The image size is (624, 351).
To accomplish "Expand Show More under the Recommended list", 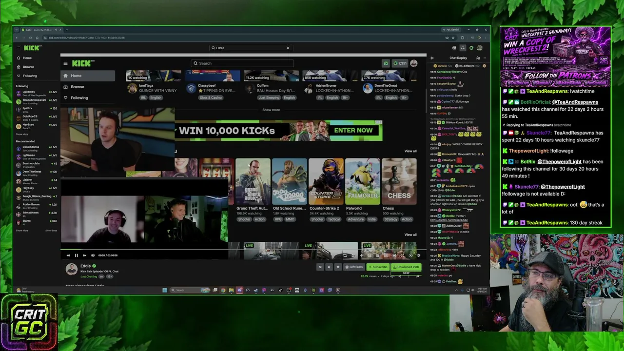I will click(x=22, y=230).
